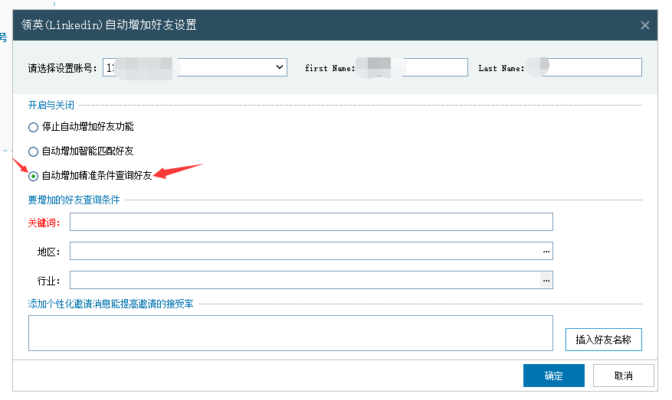Confirm settings with 确定 button
The height and width of the screenshot is (400, 672).
pos(554,376)
